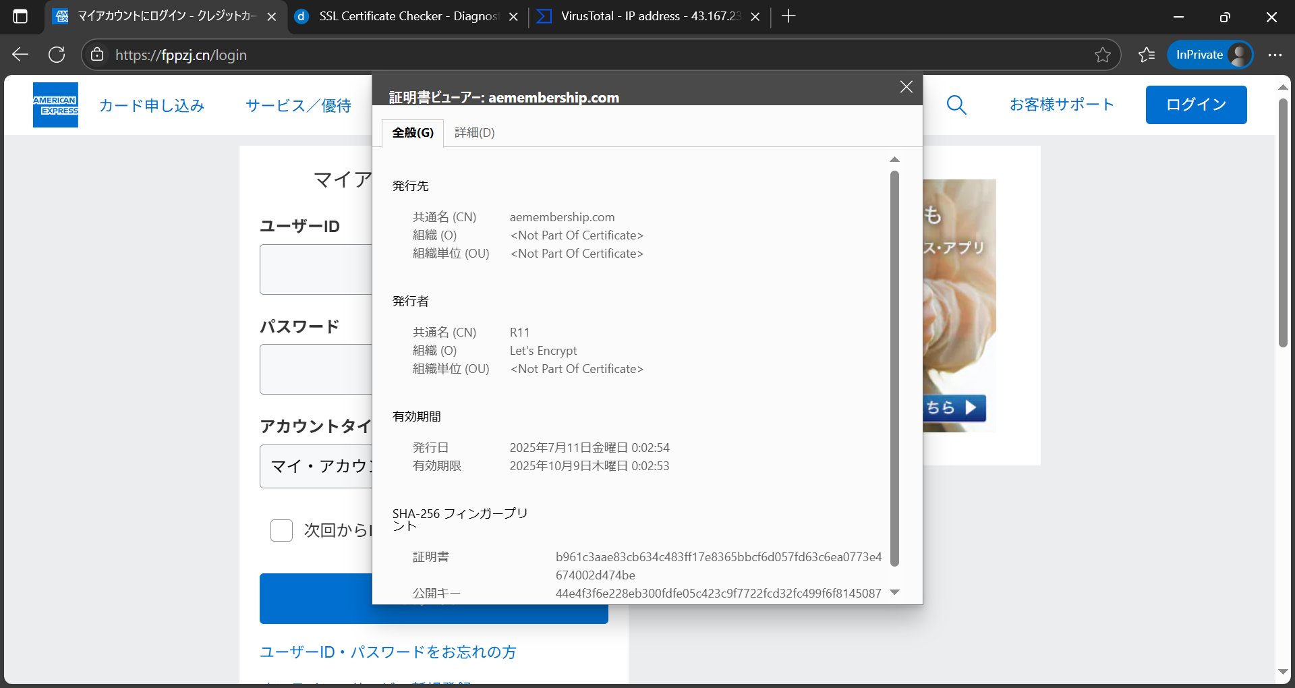Click the 発行日 2025年7月11日 date value
Screen dimensions: 1295x688
click(589, 448)
